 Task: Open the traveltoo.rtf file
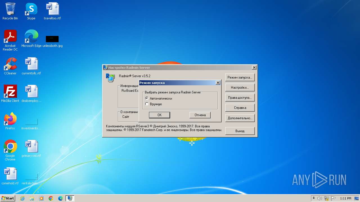[52, 11]
